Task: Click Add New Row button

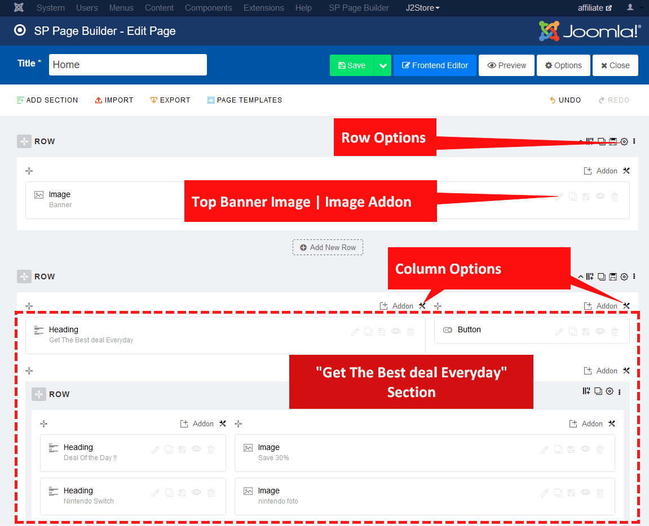Action: 328,247
